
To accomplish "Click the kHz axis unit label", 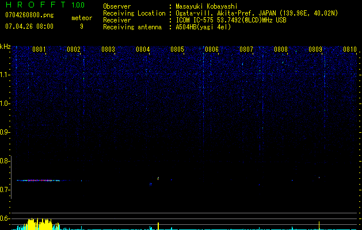I will point(5,47).
